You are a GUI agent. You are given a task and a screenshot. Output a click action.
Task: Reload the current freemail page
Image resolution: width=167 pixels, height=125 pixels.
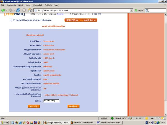coord(17,10)
